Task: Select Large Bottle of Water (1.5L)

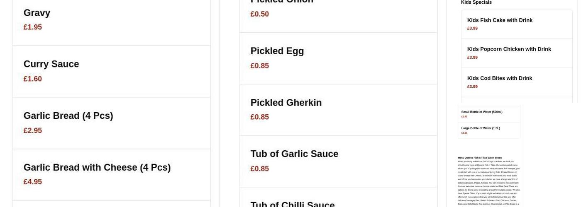Action: pos(481,128)
